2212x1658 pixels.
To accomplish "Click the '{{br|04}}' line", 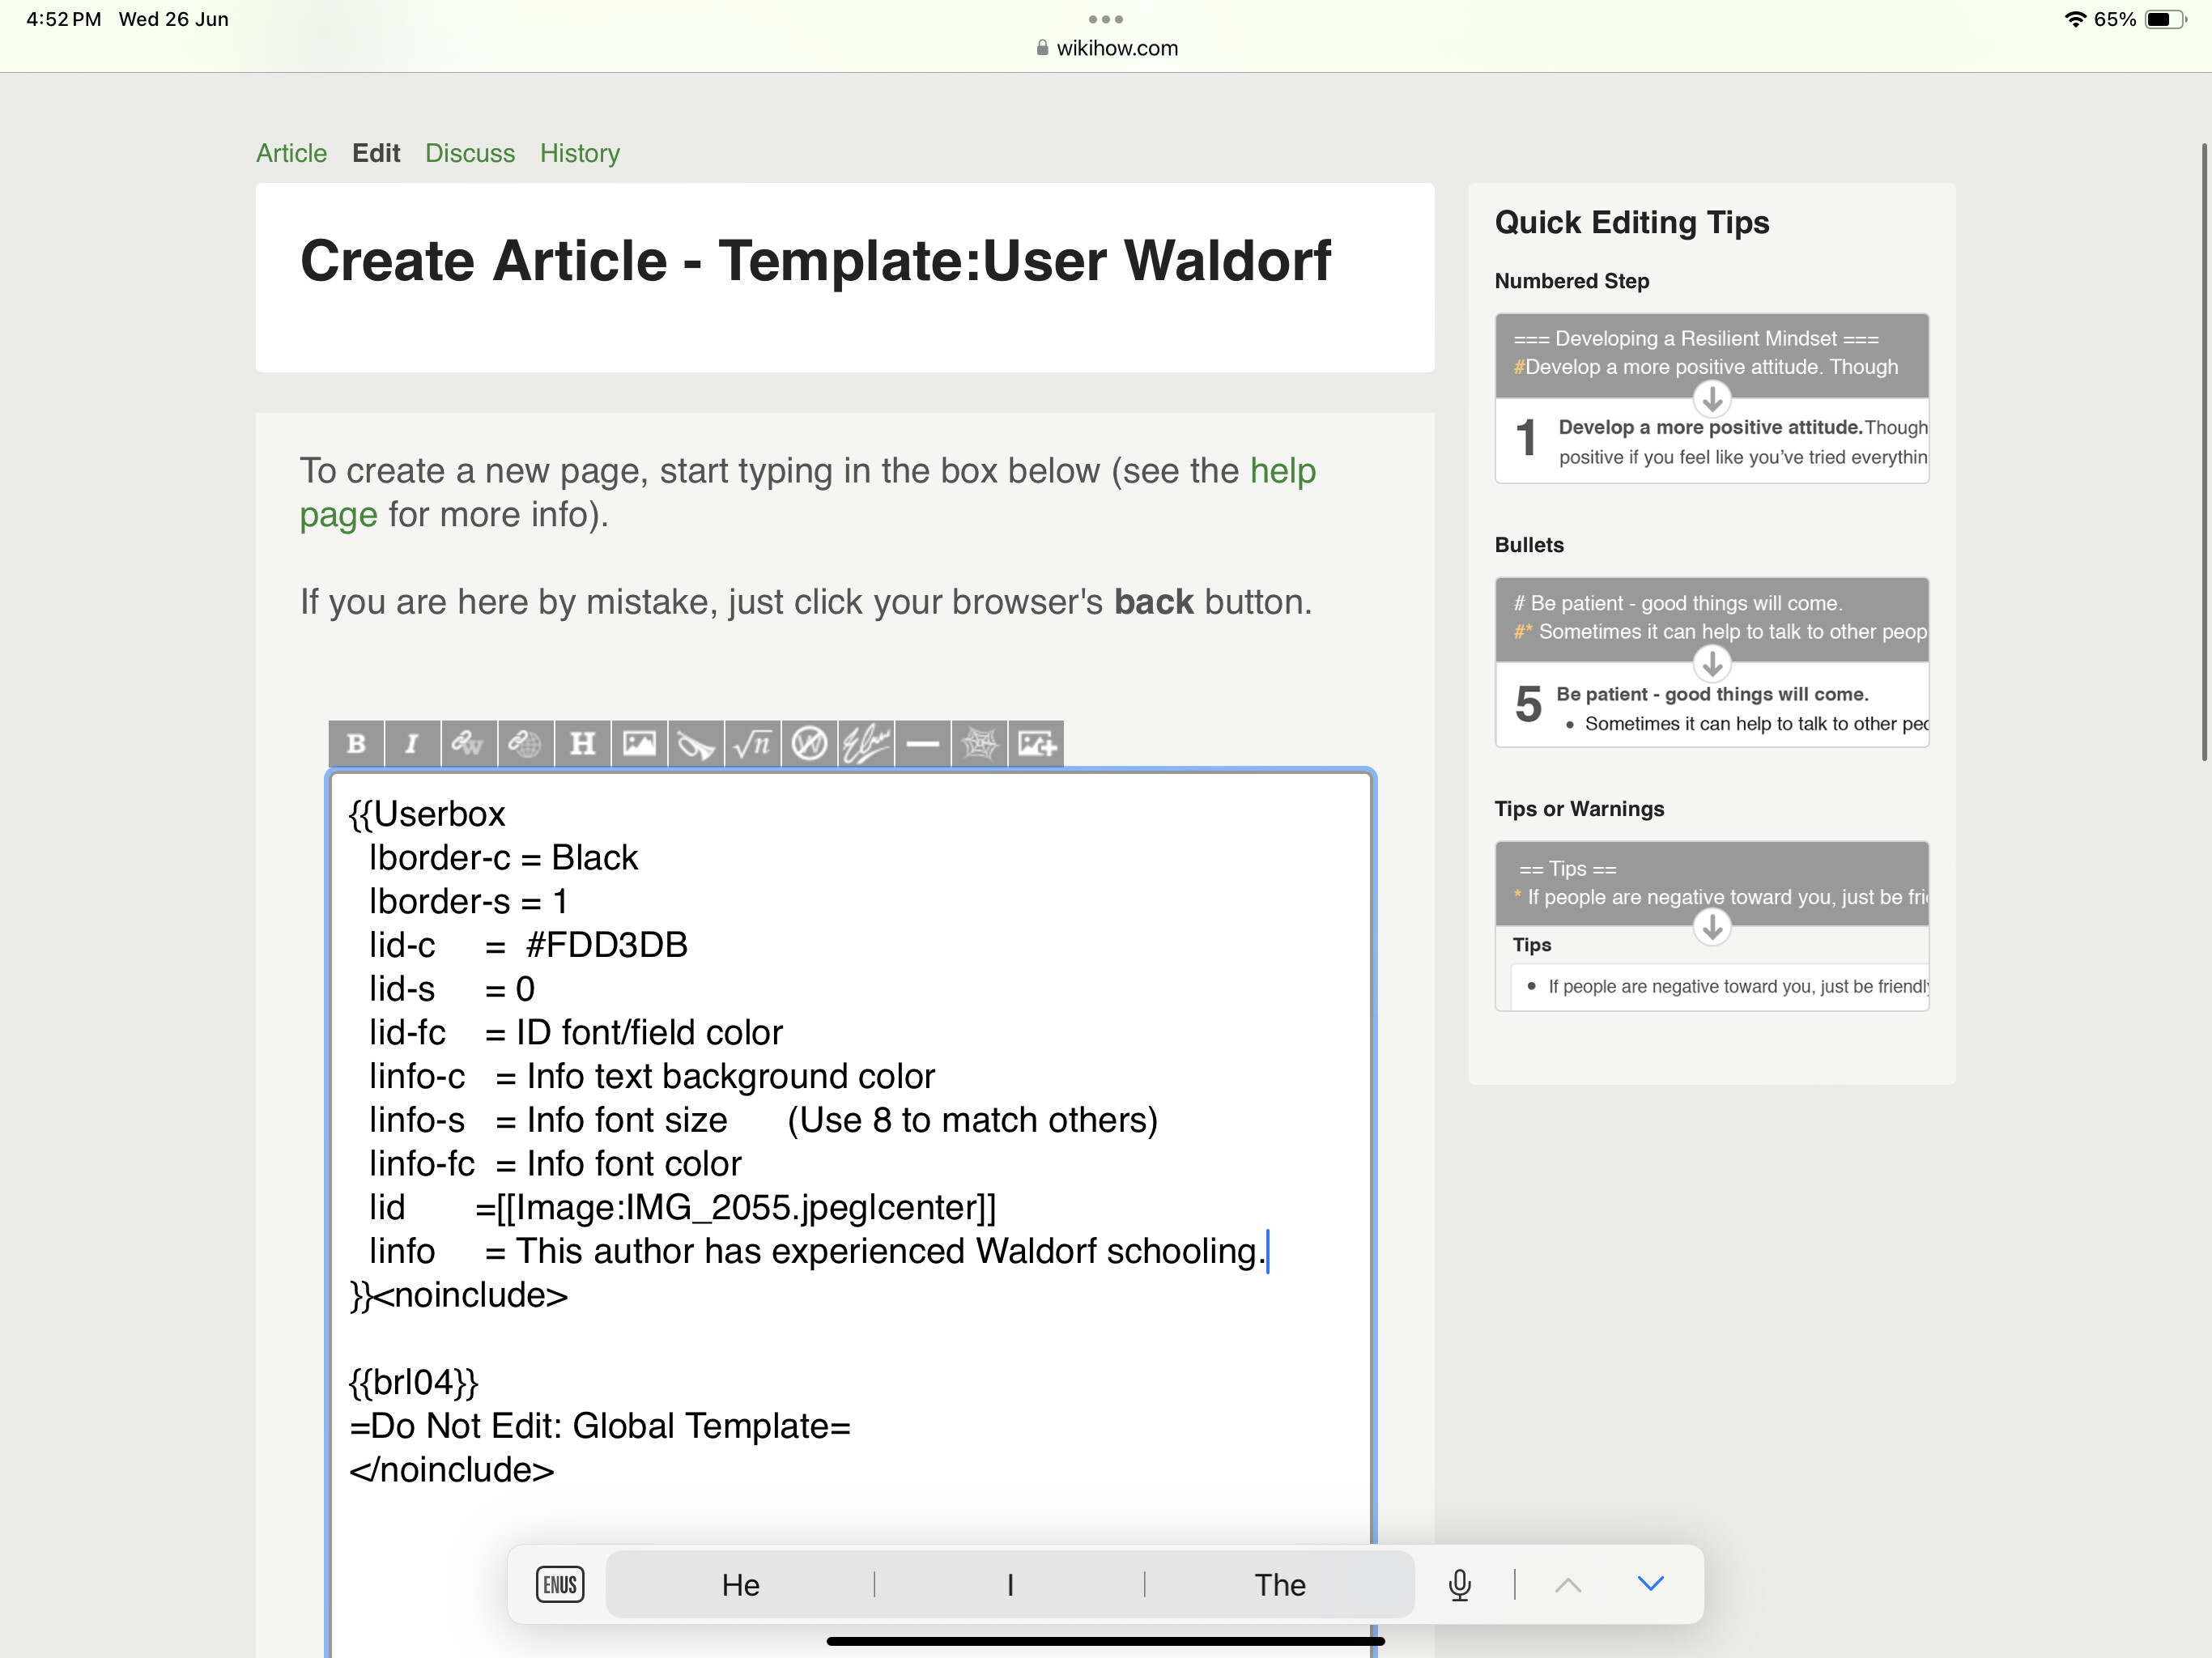I will (x=414, y=1382).
